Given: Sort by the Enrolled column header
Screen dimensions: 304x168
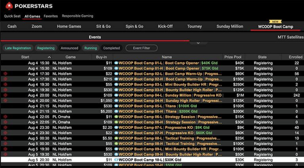Looking at the screenshot, I should tap(296, 57).
